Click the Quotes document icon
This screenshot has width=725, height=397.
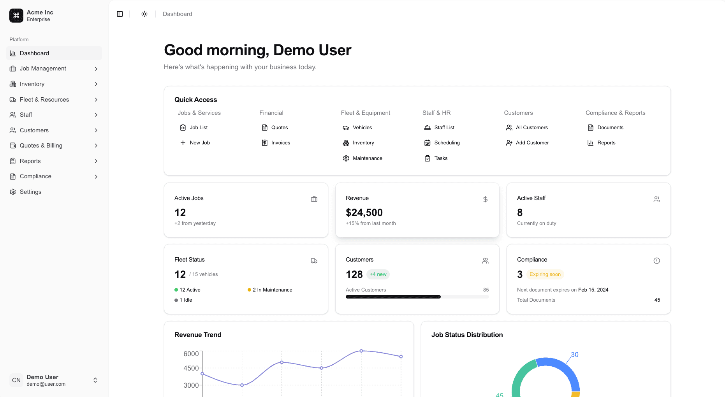click(265, 128)
